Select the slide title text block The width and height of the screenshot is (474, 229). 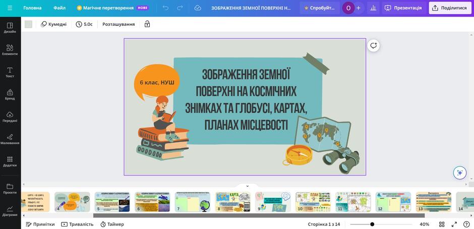246,100
